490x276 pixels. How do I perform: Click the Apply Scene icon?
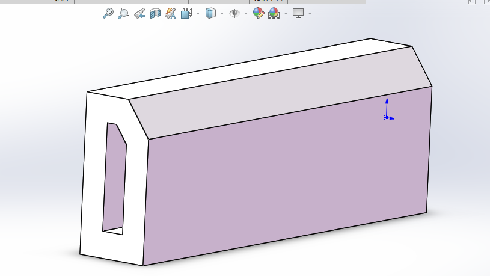pos(274,13)
